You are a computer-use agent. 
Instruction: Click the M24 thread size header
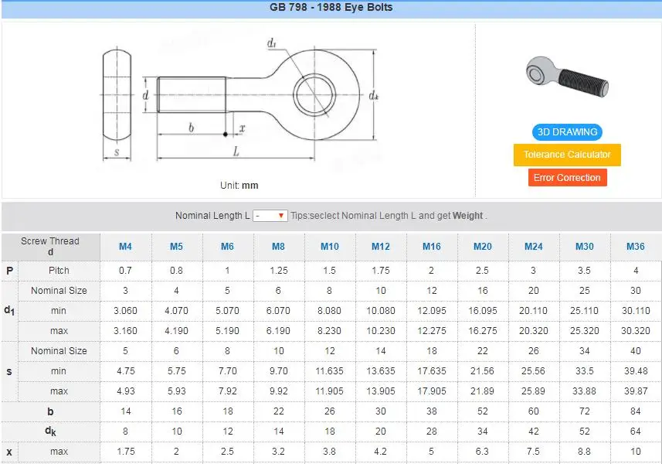point(533,247)
